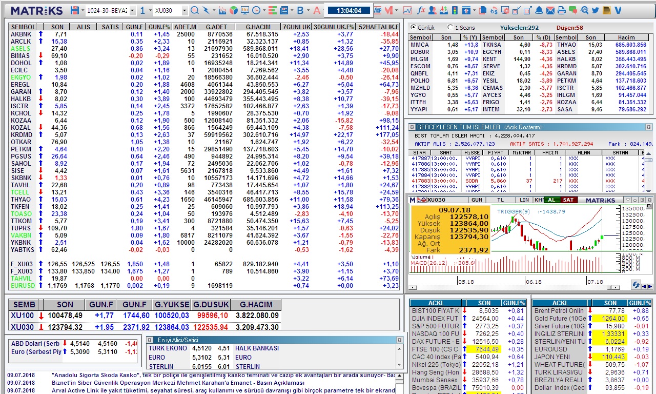This screenshot has width=656, height=394.
Task: Click the GUN period tab in chart
Action: point(477,200)
